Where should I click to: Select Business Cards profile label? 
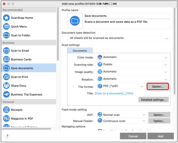21,59
